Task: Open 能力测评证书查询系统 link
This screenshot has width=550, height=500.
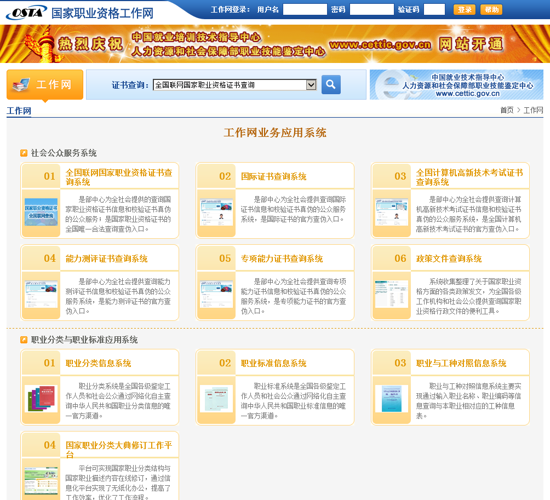Action: (x=106, y=259)
